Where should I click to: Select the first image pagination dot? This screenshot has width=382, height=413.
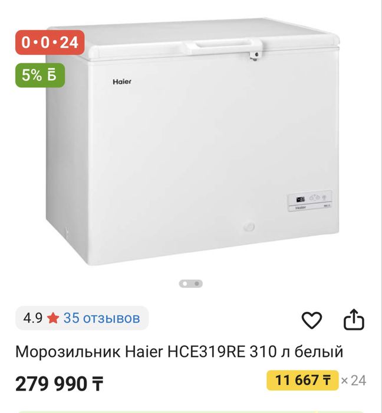185,284
